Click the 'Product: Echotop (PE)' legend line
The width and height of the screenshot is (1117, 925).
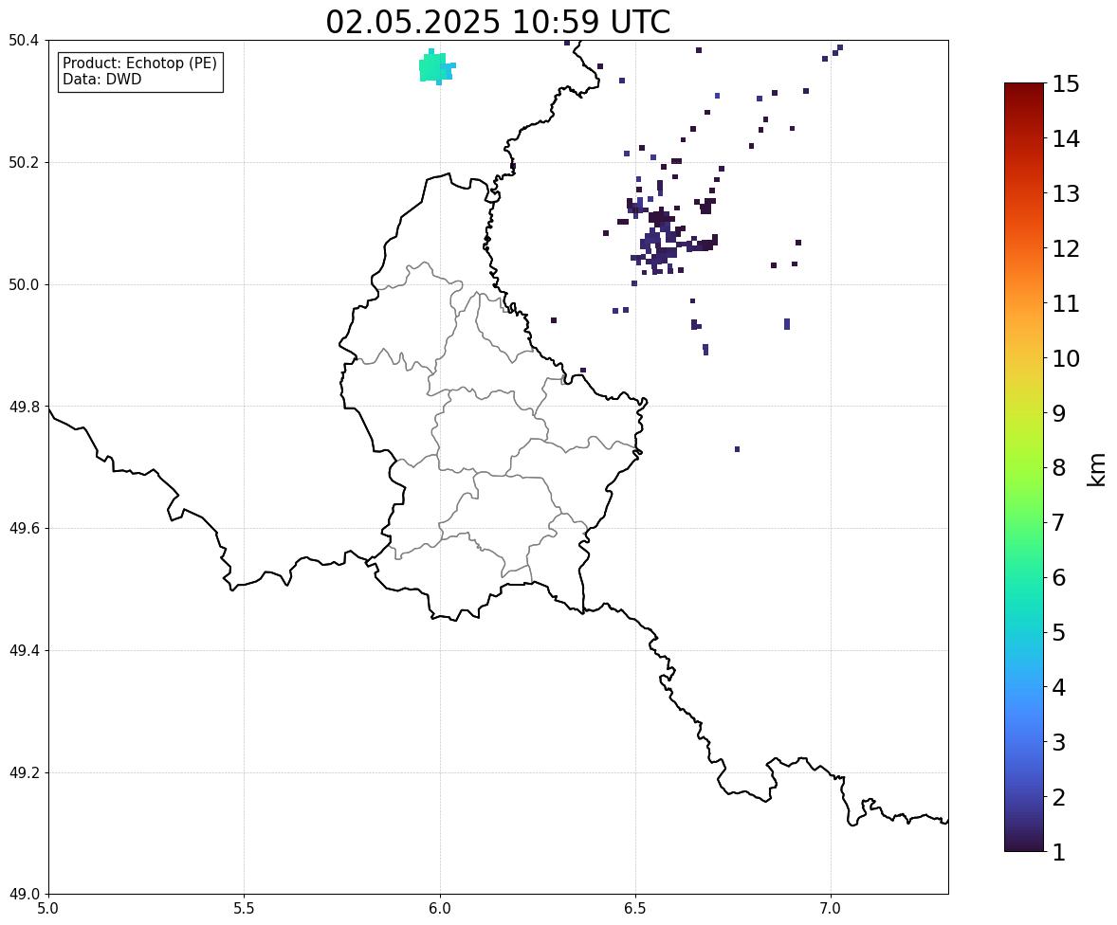[x=139, y=63]
